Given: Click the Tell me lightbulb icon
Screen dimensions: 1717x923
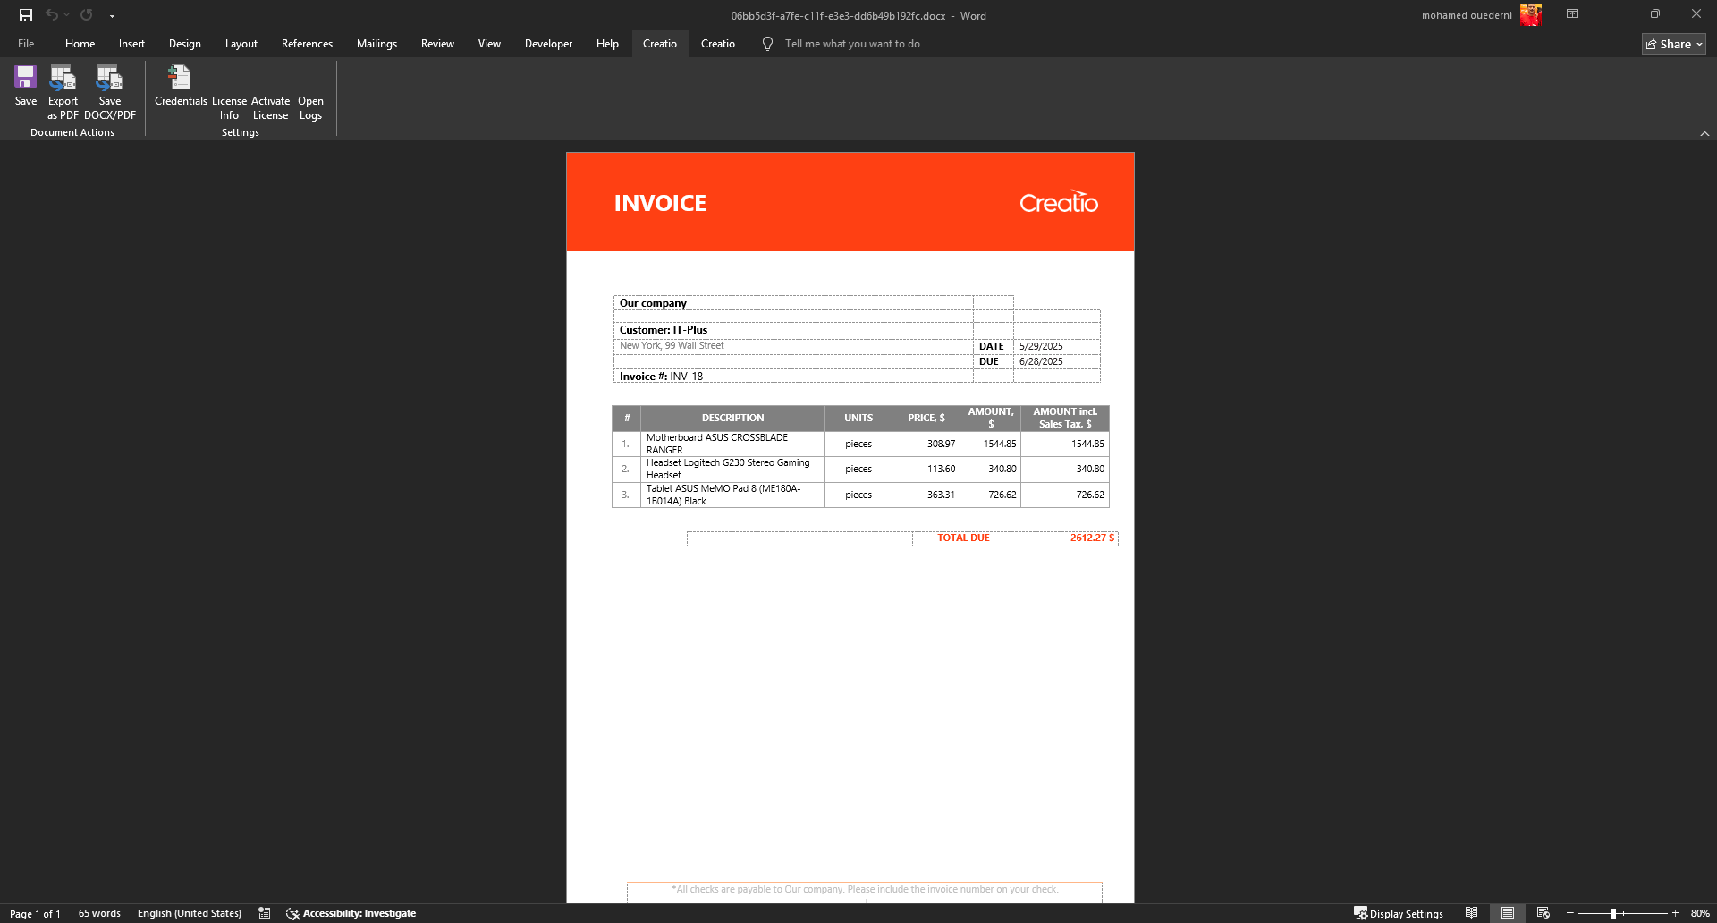Looking at the screenshot, I should pos(767,44).
